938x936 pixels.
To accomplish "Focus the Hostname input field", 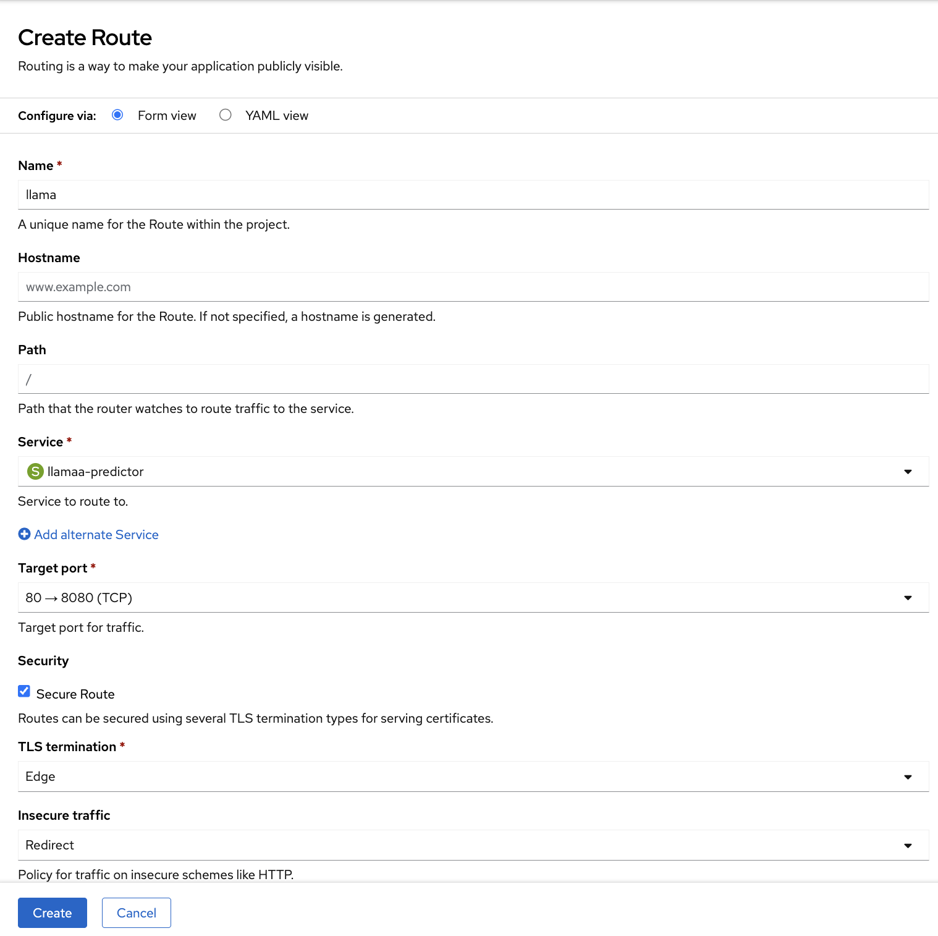I will 473,287.
